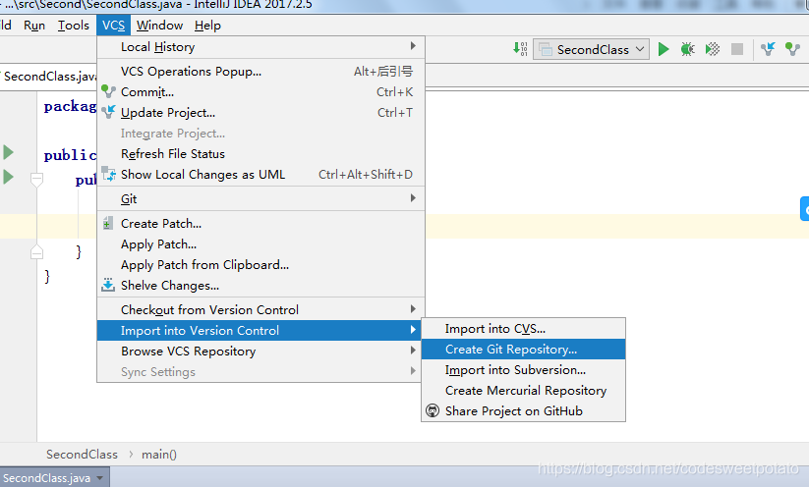Click the VCS menu in menu bar
Screen dimensions: 809x487
[113, 26]
